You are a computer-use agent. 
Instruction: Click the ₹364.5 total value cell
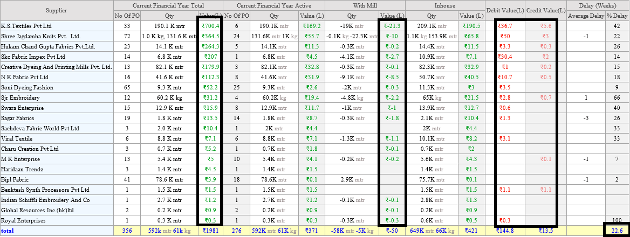coord(210,36)
